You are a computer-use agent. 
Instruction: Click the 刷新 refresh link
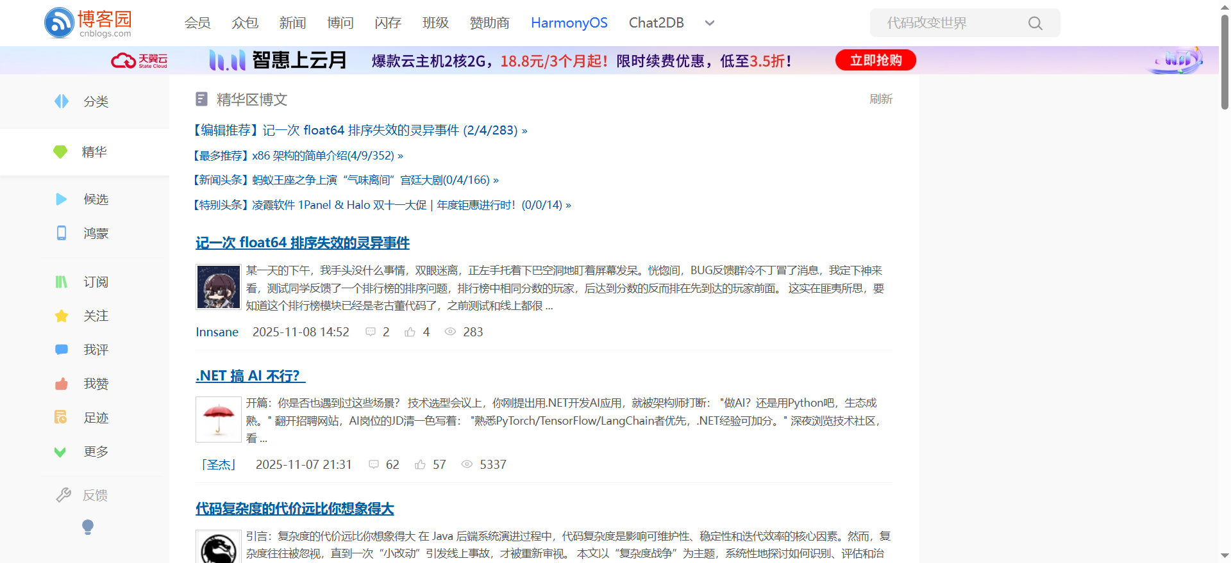(880, 99)
